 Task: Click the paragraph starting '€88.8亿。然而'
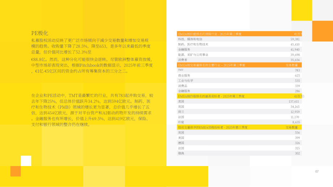92,65
